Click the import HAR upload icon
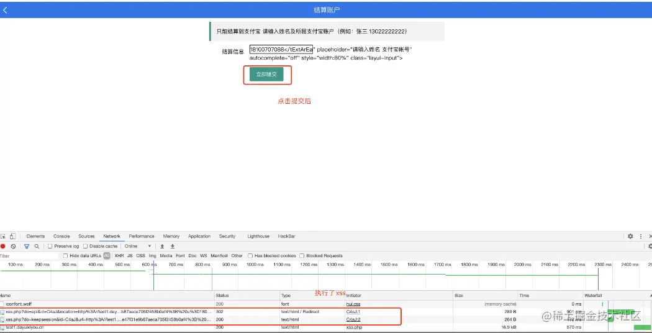The width and height of the screenshot is (652, 333). click(x=162, y=246)
